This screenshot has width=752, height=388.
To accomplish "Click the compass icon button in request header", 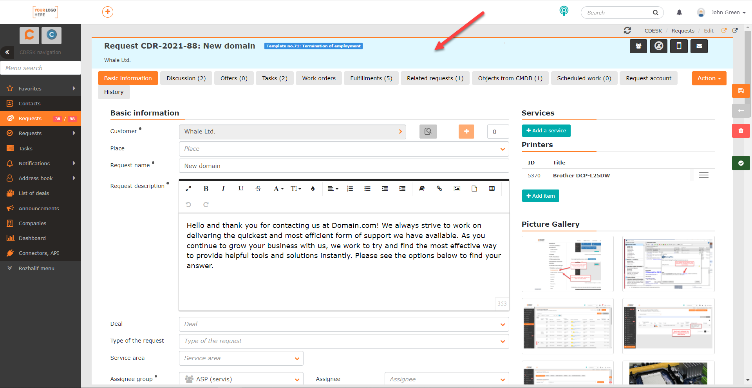I will click(659, 46).
